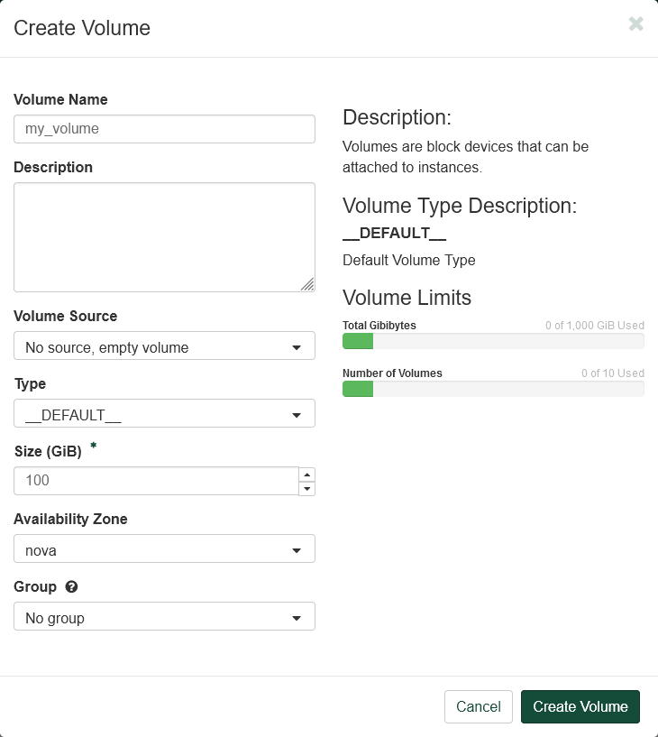Click the Size (GiB) number field
Screen dimensions: 658x737
(x=156, y=481)
